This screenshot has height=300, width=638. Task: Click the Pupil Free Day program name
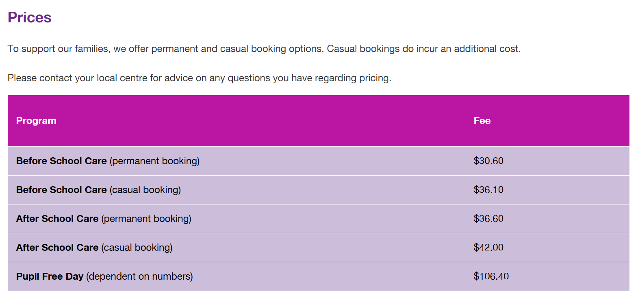click(50, 276)
